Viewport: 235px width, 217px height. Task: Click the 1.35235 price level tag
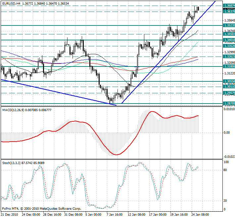click(x=229, y=25)
